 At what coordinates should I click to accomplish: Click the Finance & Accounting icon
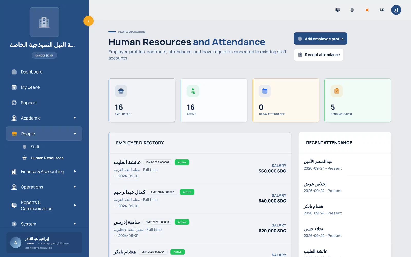(14, 172)
